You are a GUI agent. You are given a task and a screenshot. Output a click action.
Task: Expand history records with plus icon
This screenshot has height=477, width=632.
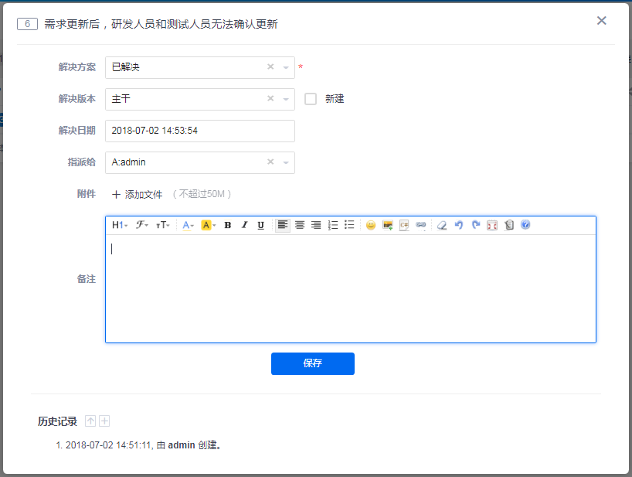(104, 421)
